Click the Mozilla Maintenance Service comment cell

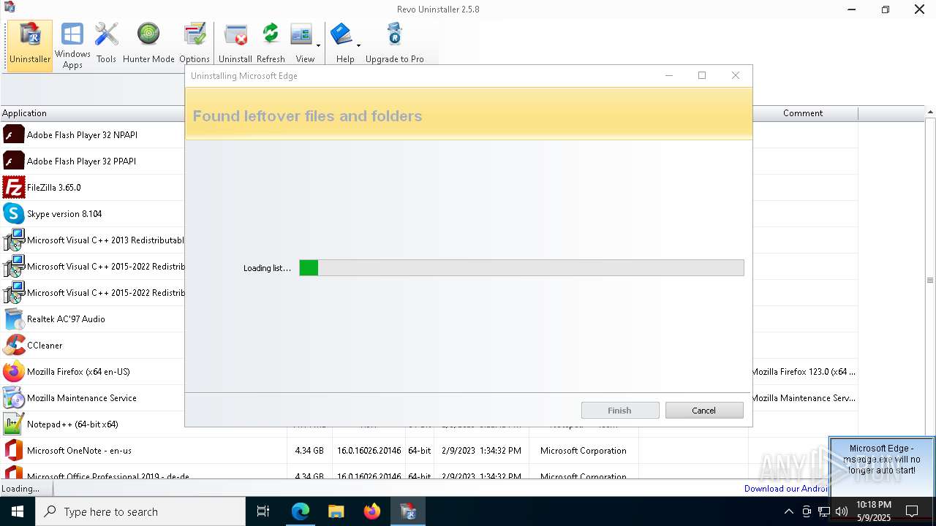coord(803,398)
